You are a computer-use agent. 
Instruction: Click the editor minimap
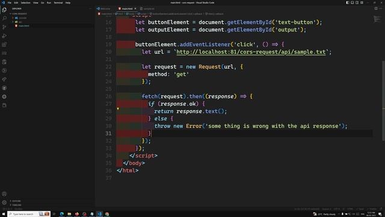click(377, 19)
